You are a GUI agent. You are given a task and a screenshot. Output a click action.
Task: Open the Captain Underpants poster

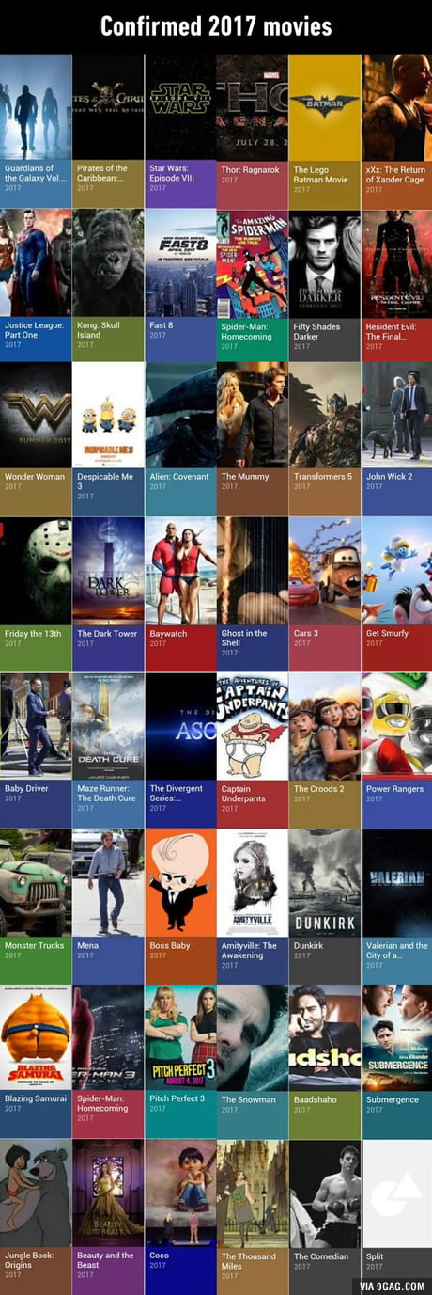(x=252, y=725)
